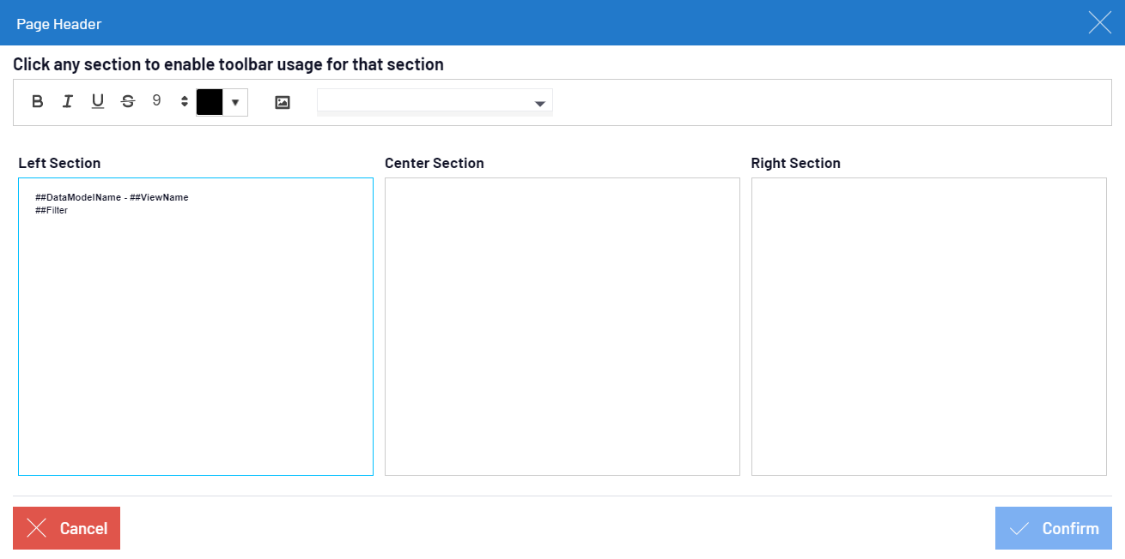Enable underline text formatting
Viewport: 1125px width, 559px height.
click(x=98, y=102)
